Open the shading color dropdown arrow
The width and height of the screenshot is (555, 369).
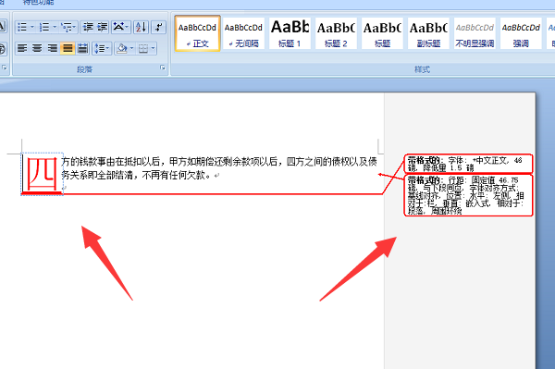pyautogui.click(x=131, y=48)
